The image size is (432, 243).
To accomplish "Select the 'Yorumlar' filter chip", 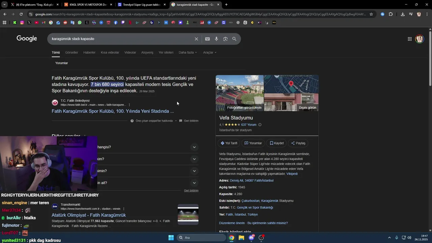I will [61, 63].
